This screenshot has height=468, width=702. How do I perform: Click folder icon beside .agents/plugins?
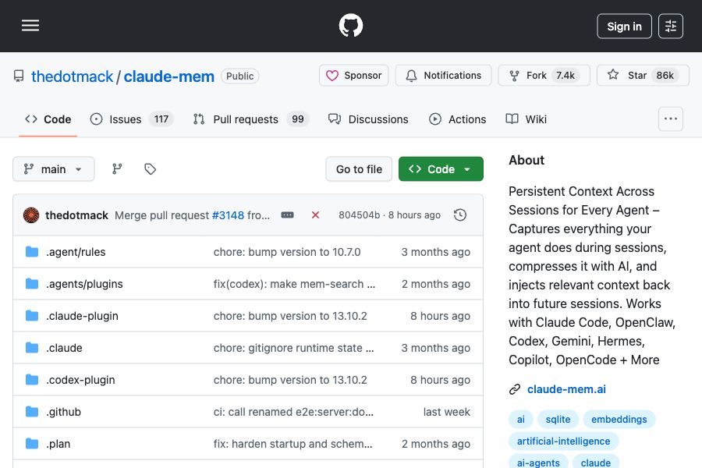coord(32,283)
